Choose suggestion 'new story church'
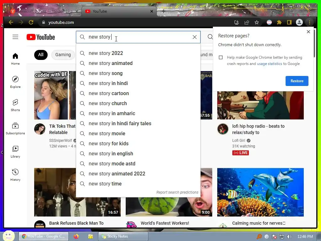Screen dimensions: 321x241 (138, 104)
